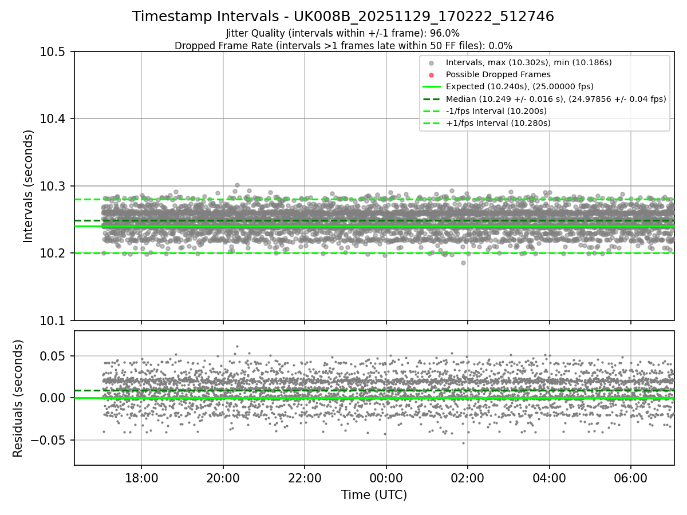Select legend entry 'Possible Dropped Frames'
The width and height of the screenshot is (687, 515).
click(x=498, y=74)
